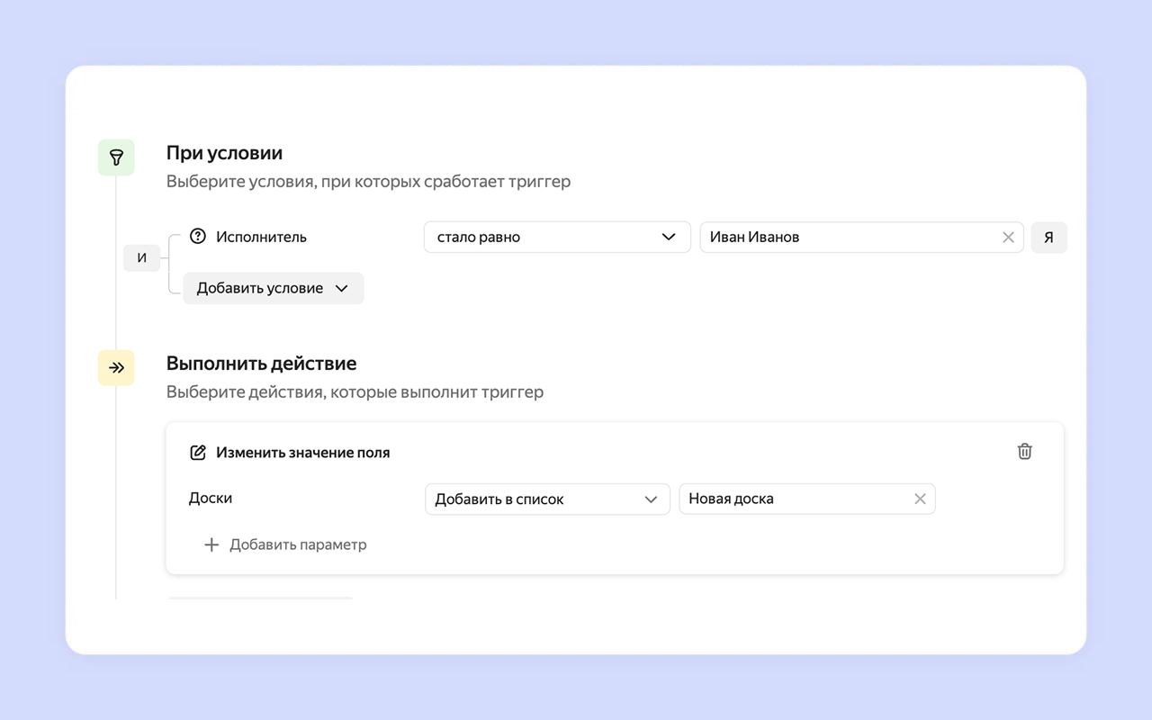
Task: Open the Добавить в список dropdown
Action: pos(546,499)
